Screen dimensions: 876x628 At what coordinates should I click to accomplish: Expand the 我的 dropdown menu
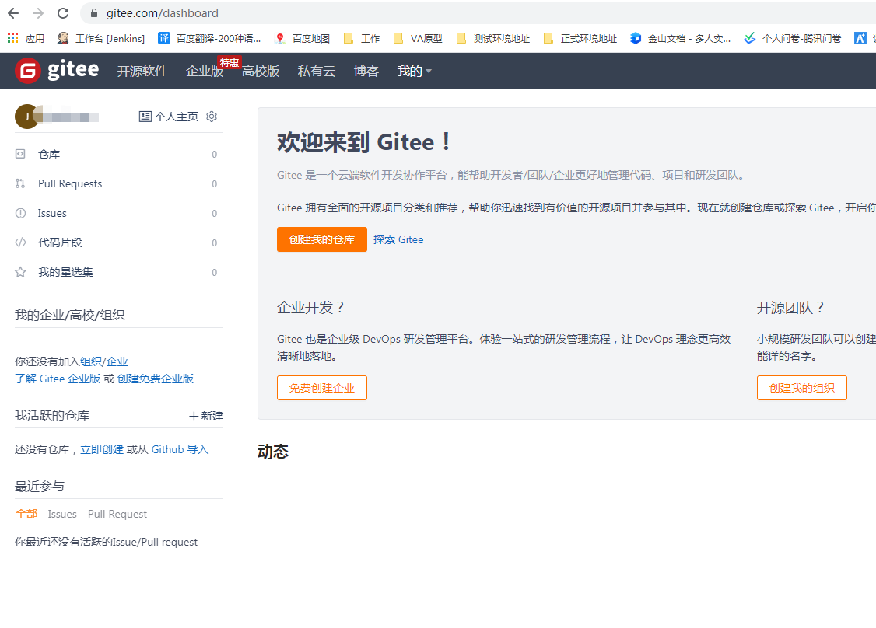(414, 71)
